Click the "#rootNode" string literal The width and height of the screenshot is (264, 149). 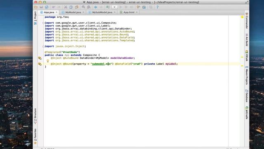pyautogui.click(x=70, y=52)
